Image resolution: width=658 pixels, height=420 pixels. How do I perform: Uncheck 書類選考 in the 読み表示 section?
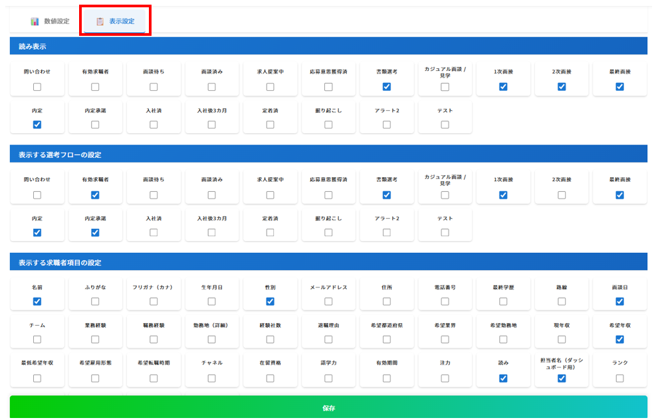pos(387,87)
